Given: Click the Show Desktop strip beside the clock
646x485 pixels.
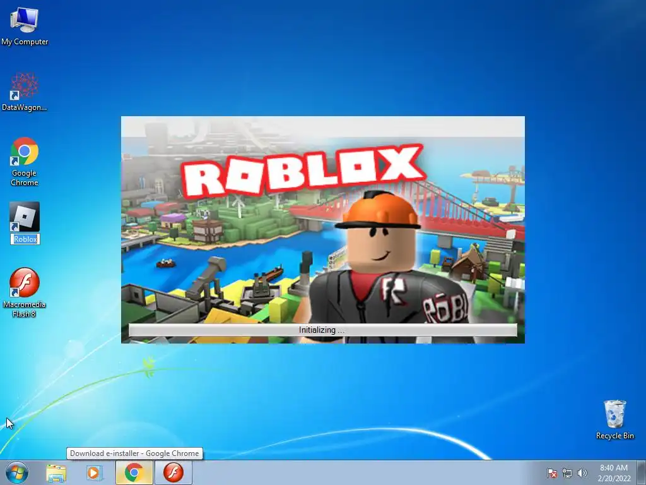Looking at the screenshot, I should (642, 472).
